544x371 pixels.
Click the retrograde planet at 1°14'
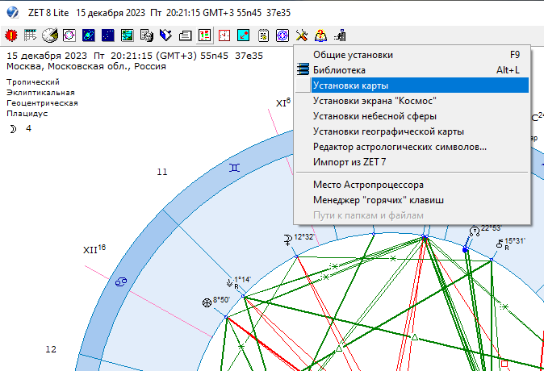[229, 282]
